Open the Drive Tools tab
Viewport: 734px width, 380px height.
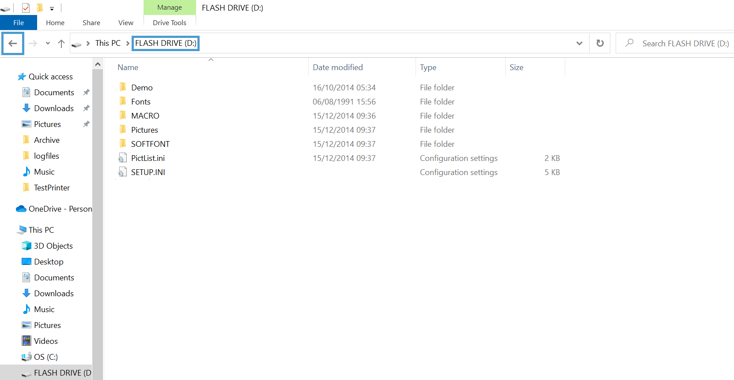point(170,22)
